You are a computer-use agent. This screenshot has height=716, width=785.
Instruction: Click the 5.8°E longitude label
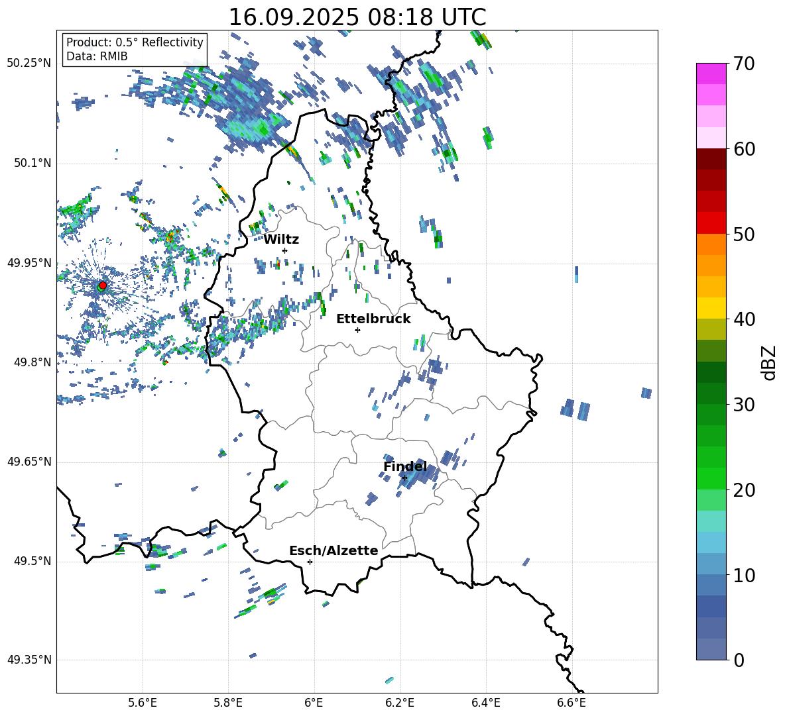click(228, 703)
